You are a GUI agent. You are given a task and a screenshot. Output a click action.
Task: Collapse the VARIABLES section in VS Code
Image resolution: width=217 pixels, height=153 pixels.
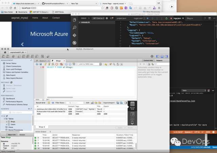tap(80, 22)
